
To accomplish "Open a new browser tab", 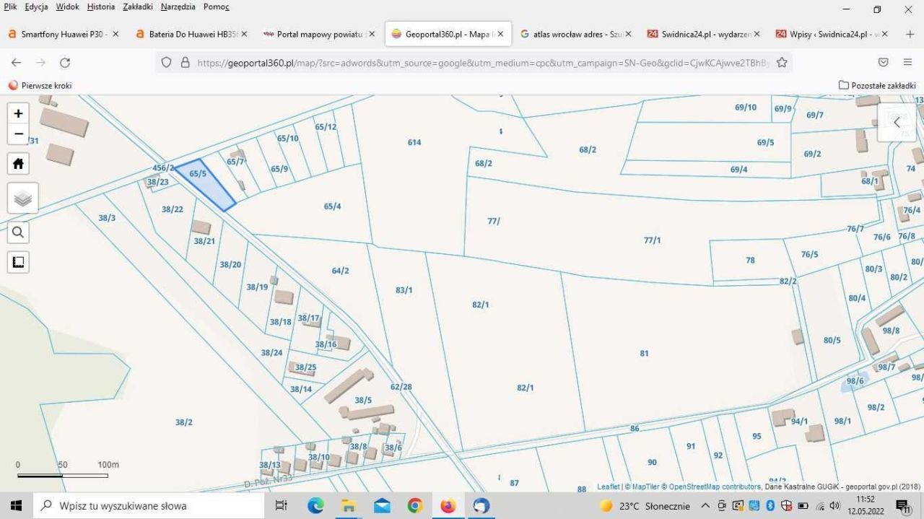I will point(910,34).
